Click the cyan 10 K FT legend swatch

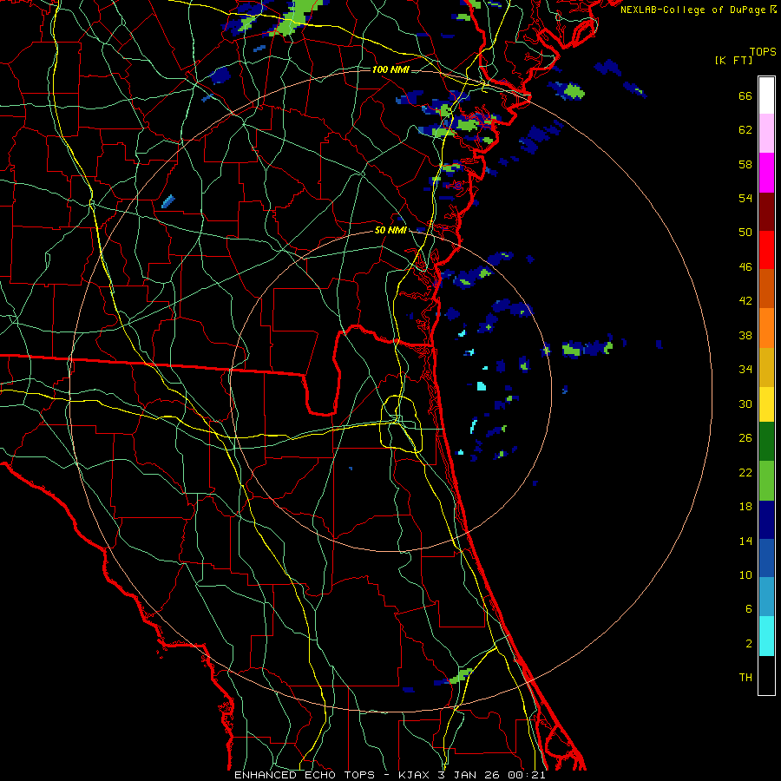pyautogui.click(x=766, y=636)
